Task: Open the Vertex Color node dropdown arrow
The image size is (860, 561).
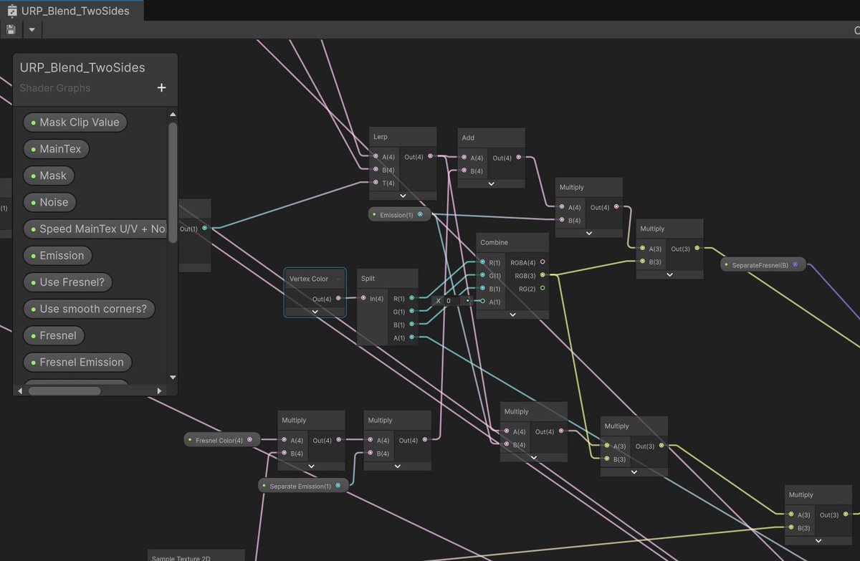Action: pyautogui.click(x=338, y=279)
